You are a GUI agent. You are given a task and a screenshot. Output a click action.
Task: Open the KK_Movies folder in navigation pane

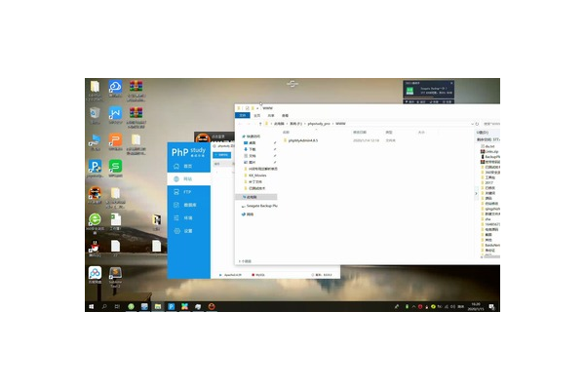(x=255, y=175)
